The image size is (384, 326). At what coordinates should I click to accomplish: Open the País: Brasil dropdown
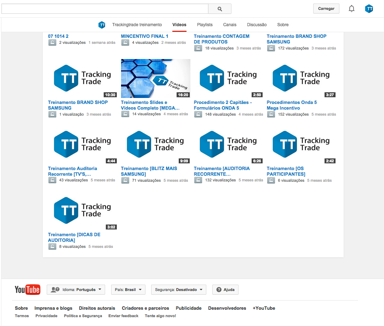pos(128,290)
